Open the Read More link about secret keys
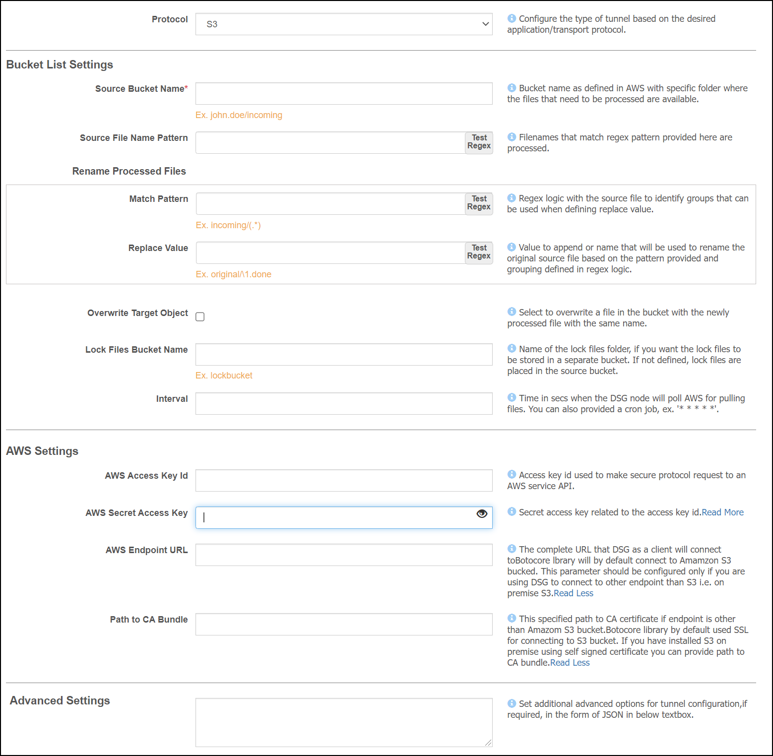The width and height of the screenshot is (773, 756). (722, 512)
